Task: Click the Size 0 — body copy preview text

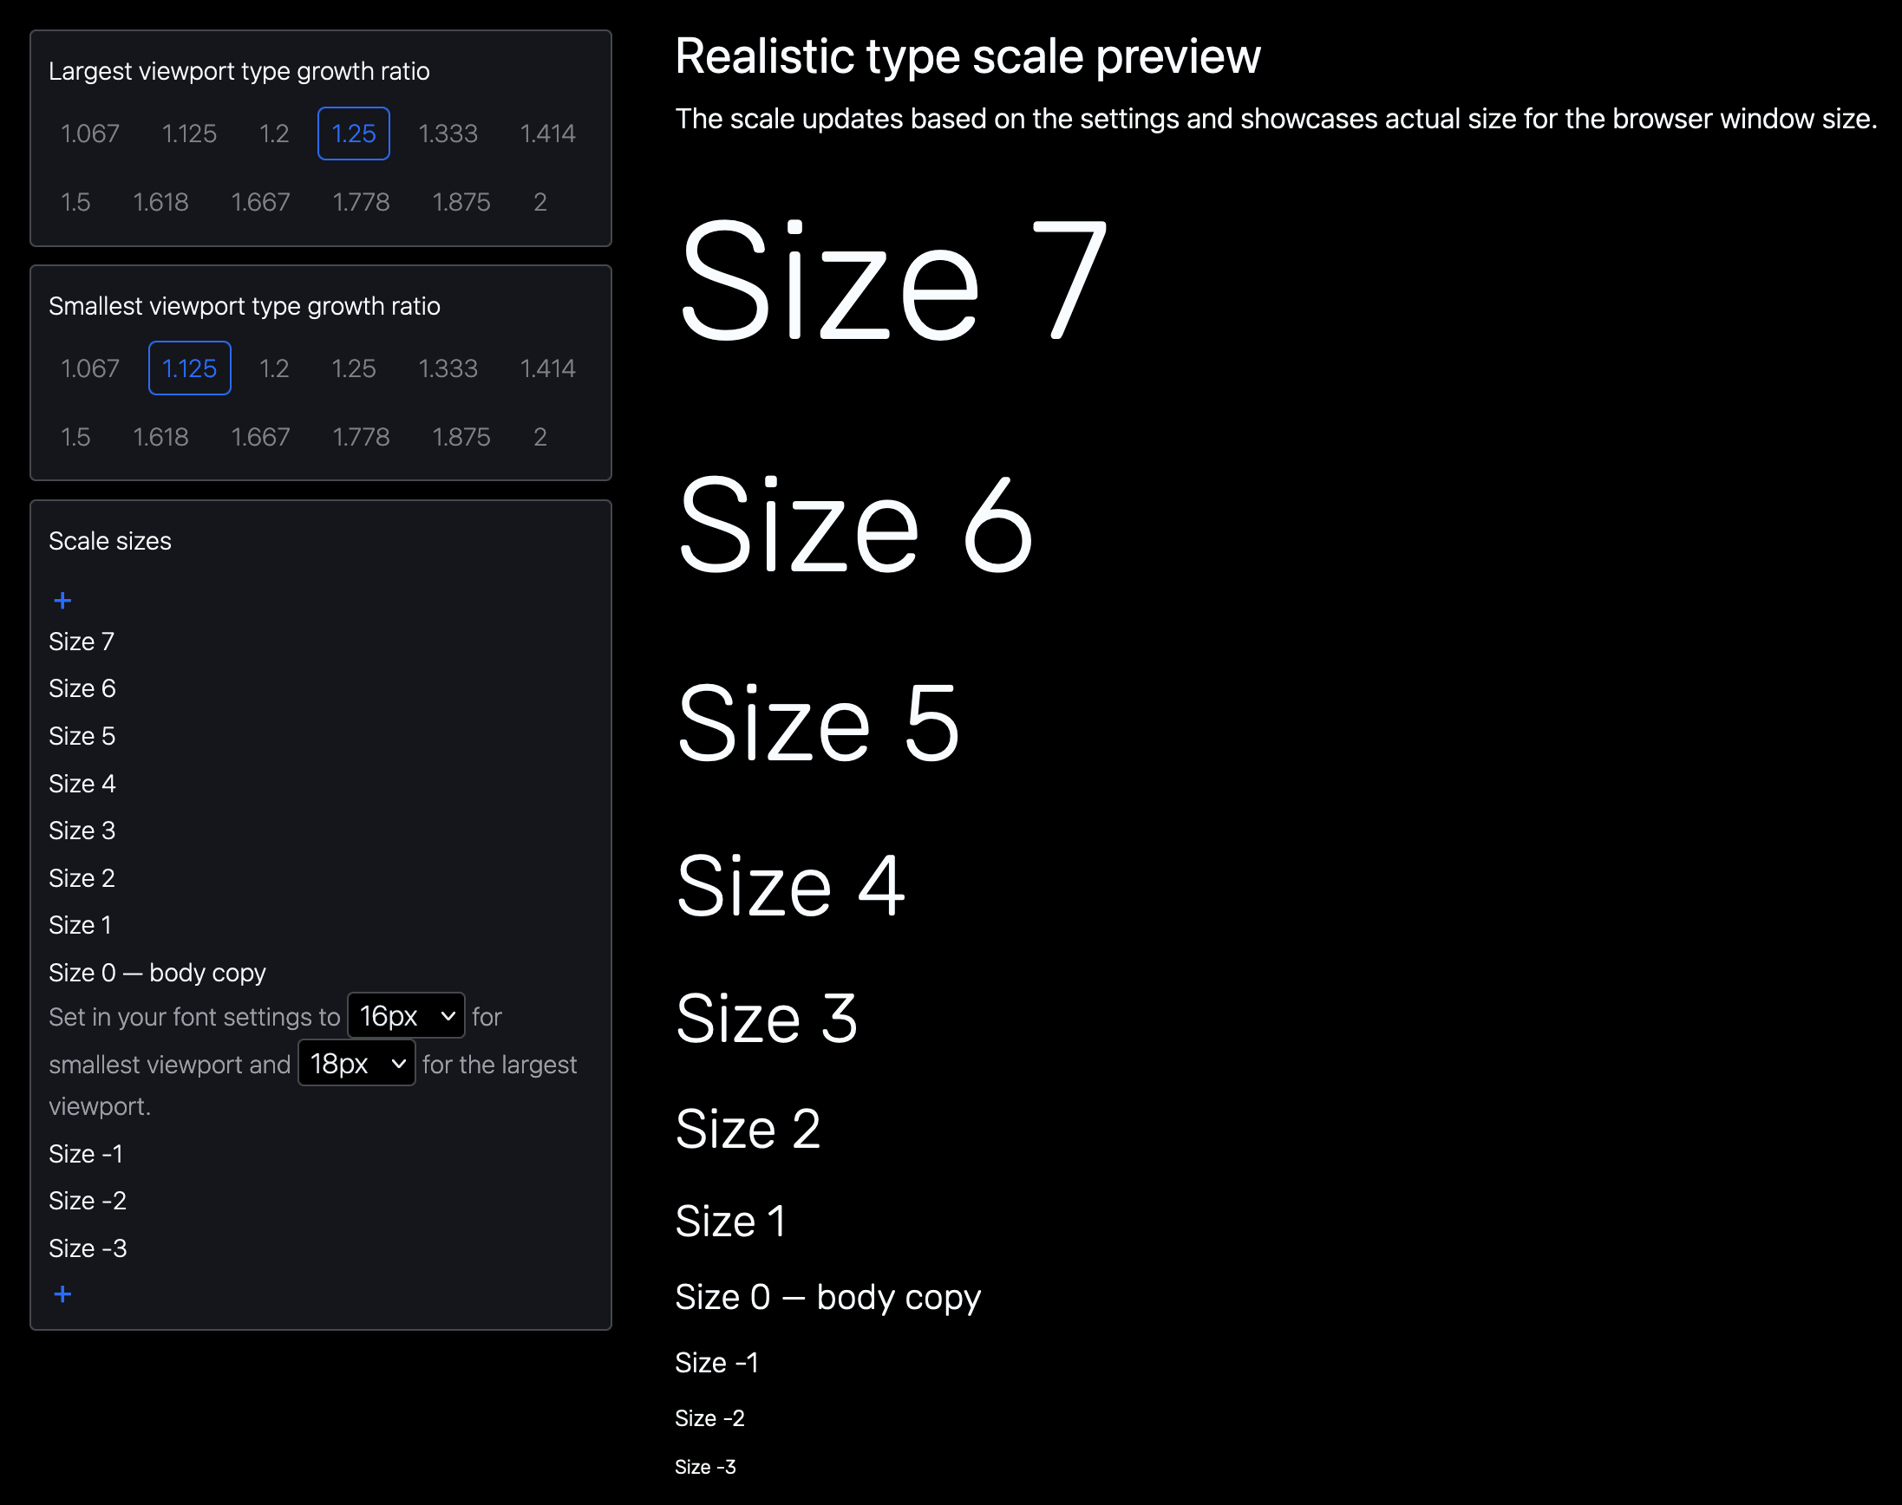Action: 827,1298
